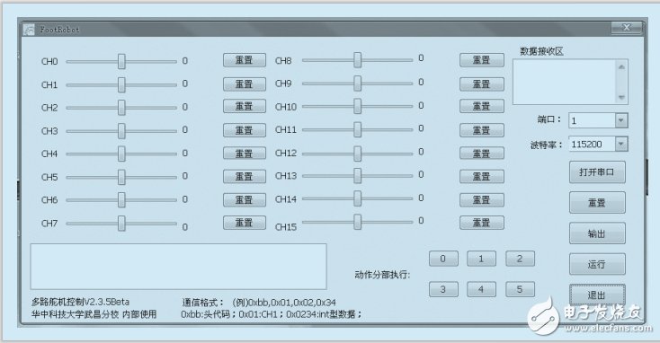Click the 退出 exit button
660x343 pixels.
(x=597, y=295)
